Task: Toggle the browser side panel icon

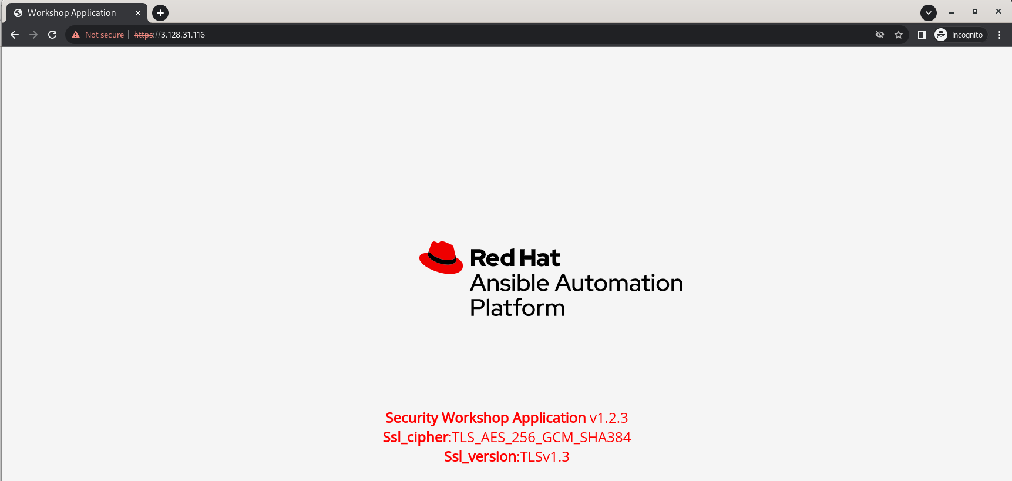Action: [x=922, y=35]
